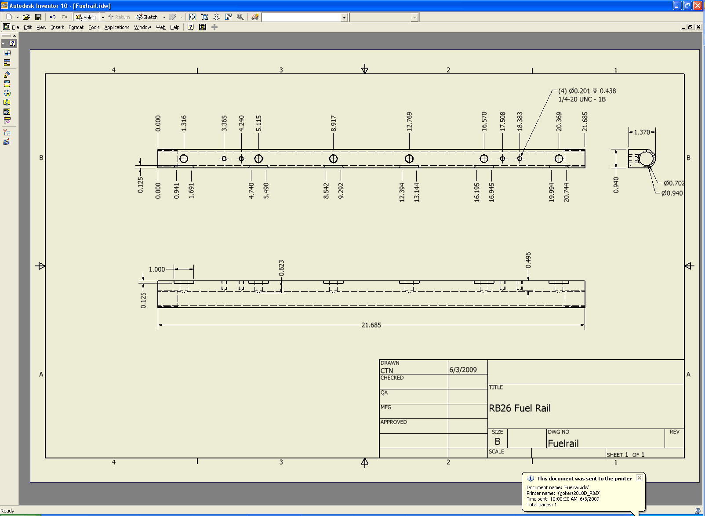The width and height of the screenshot is (705, 516).
Task: Select the 21.685 overall length dimension
Action: pyautogui.click(x=371, y=325)
